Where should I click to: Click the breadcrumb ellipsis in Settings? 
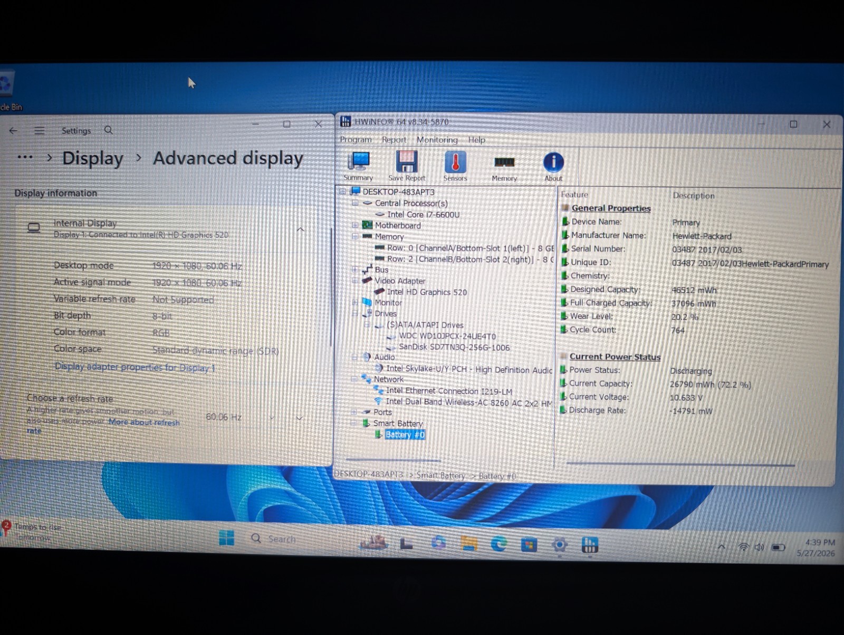[25, 157]
